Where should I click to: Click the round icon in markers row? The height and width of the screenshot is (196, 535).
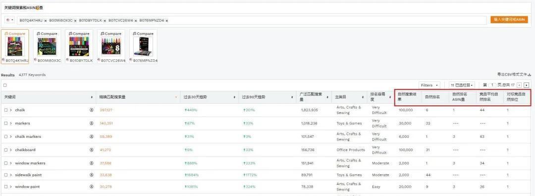click(x=92, y=123)
